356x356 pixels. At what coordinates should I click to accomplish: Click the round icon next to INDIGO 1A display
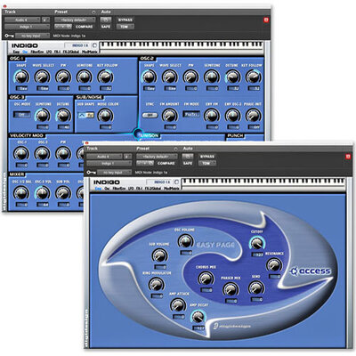pos(177,182)
